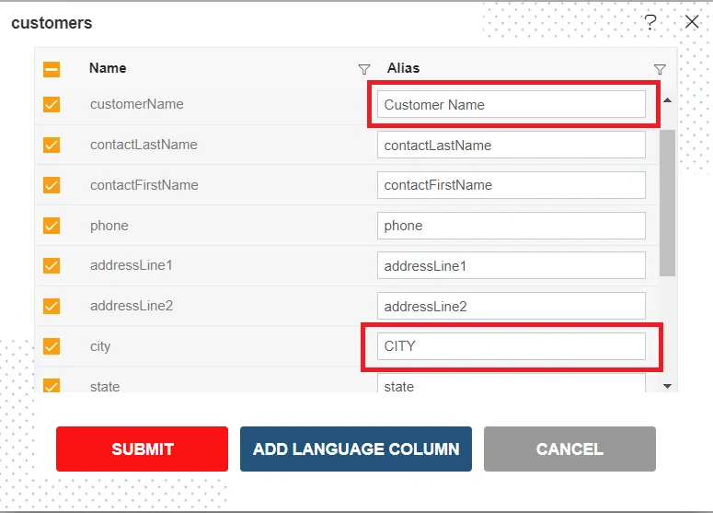Screen dimensions: 713x513
Task: Toggle the phone row checkbox
Action: [52, 226]
